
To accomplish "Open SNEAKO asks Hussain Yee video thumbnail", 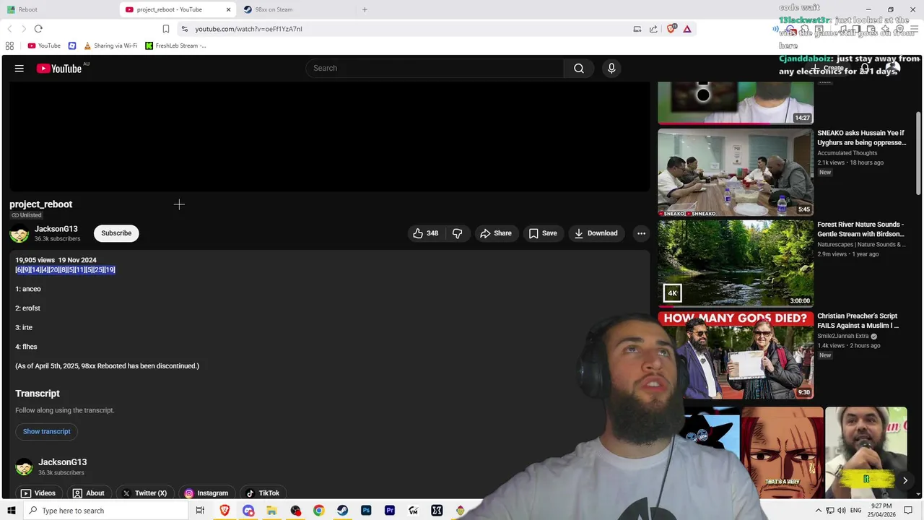I will (x=736, y=173).
